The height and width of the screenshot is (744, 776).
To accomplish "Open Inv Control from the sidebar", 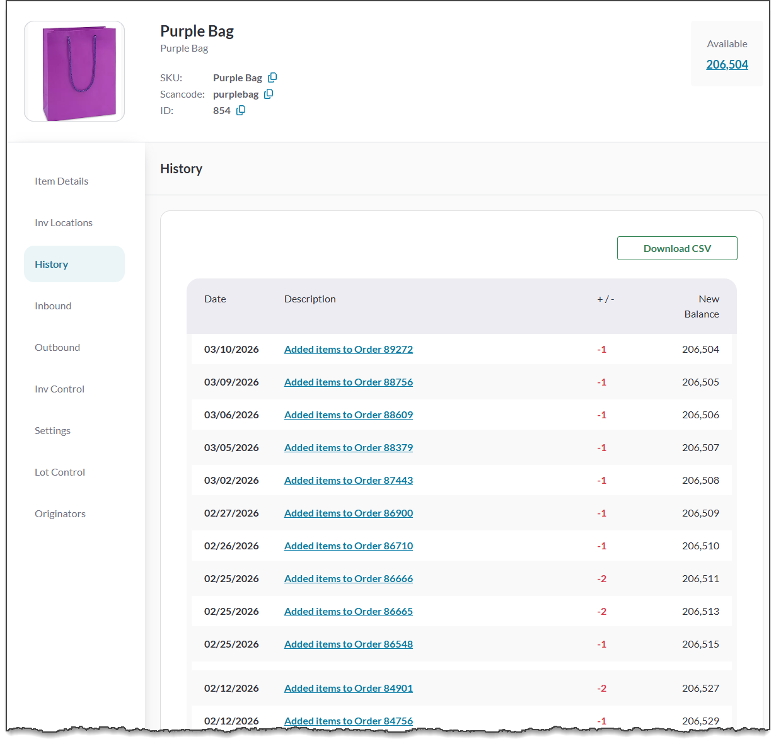I will (59, 389).
